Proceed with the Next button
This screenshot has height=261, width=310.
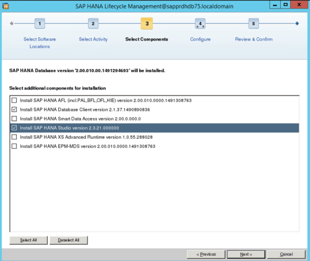click(x=246, y=254)
